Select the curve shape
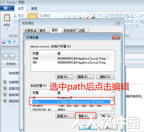Screen dimensions: 144x132 point(107,16)
